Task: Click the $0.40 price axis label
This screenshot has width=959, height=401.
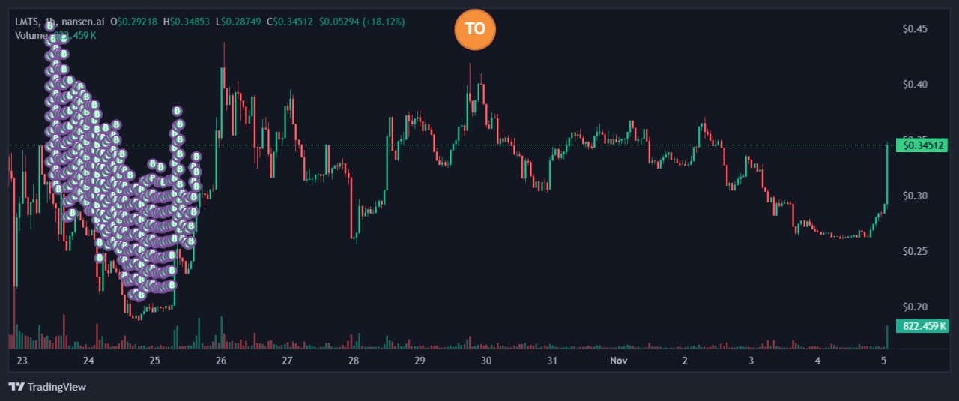Action: coord(916,85)
